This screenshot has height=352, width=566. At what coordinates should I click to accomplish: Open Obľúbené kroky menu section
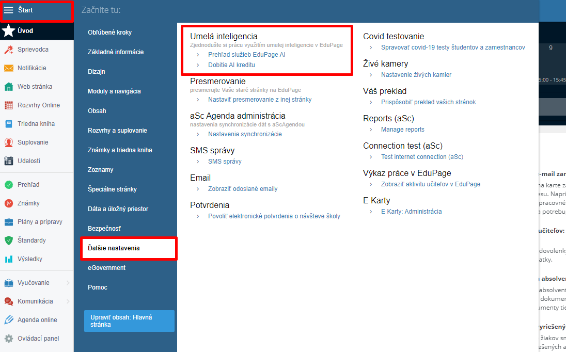tap(109, 33)
